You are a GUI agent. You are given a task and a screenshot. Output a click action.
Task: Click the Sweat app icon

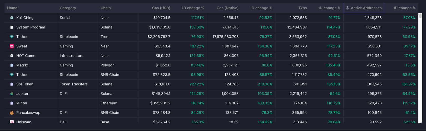click(x=12, y=46)
